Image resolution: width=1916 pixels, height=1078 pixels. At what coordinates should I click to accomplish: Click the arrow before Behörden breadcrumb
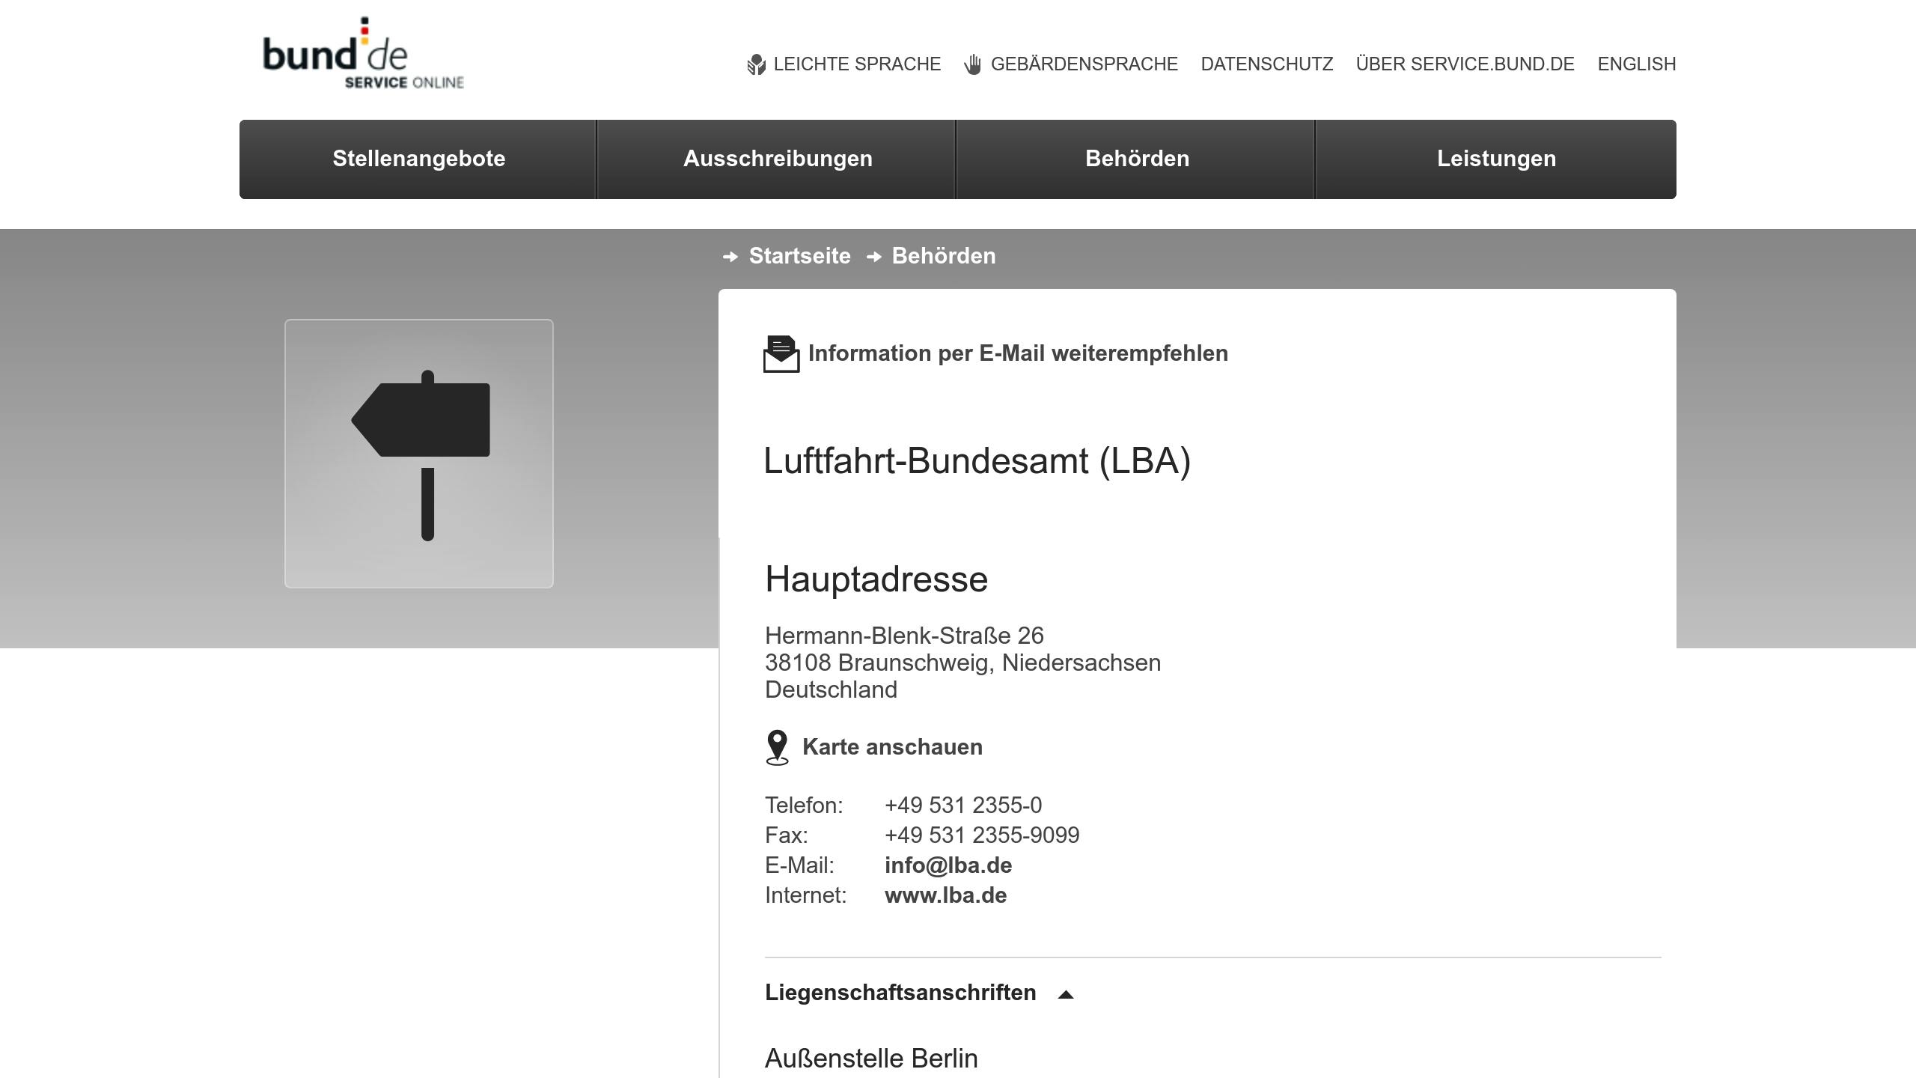click(873, 257)
